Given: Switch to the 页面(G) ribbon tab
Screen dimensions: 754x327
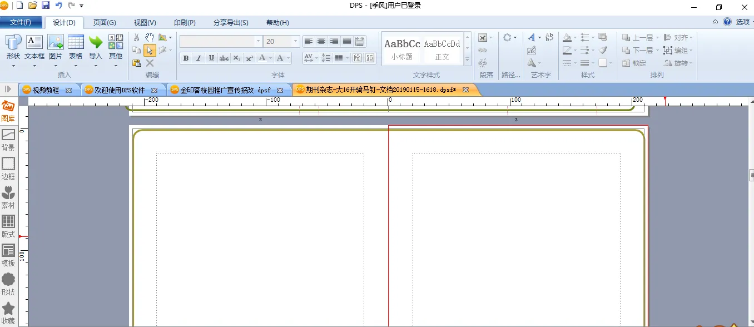Looking at the screenshot, I should pyautogui.click(x=105, y=23).
